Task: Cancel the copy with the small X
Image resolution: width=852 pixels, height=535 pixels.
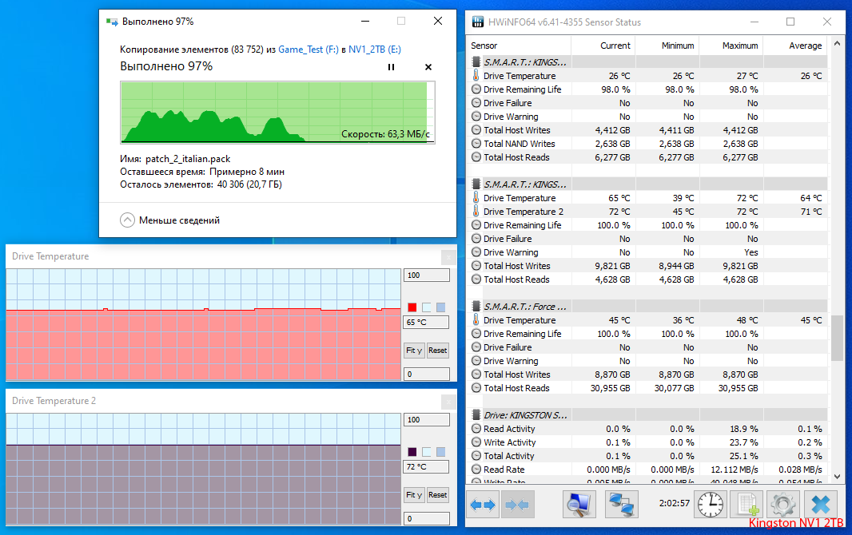Action: point(428,67)
